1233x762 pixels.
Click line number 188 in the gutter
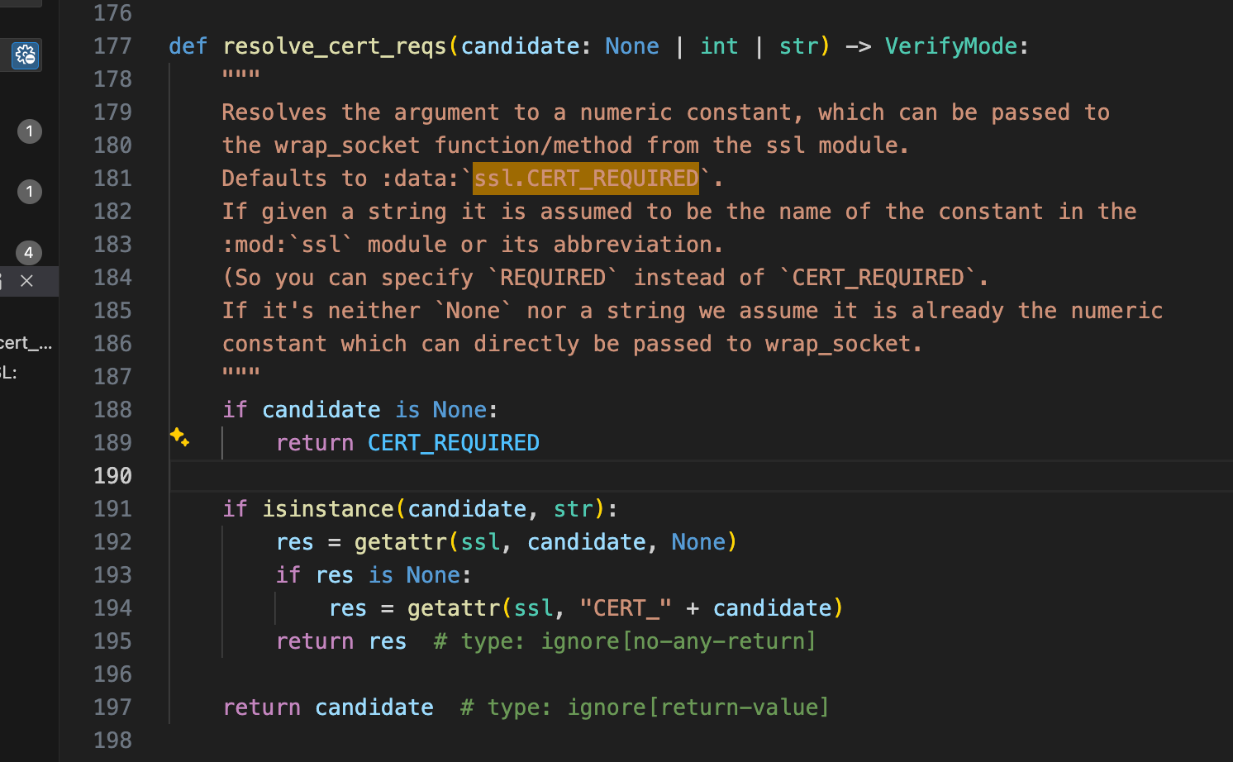click(x=112, y=410)
